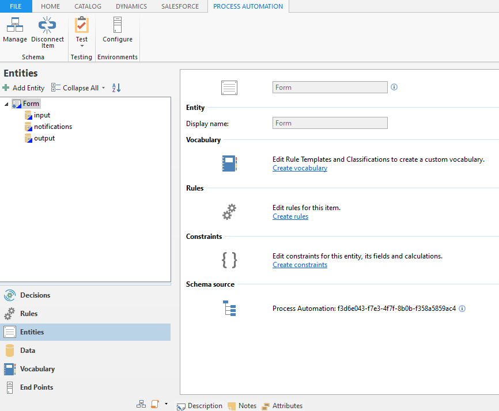Click the info icon beside Form name

(x=395, y=87)
